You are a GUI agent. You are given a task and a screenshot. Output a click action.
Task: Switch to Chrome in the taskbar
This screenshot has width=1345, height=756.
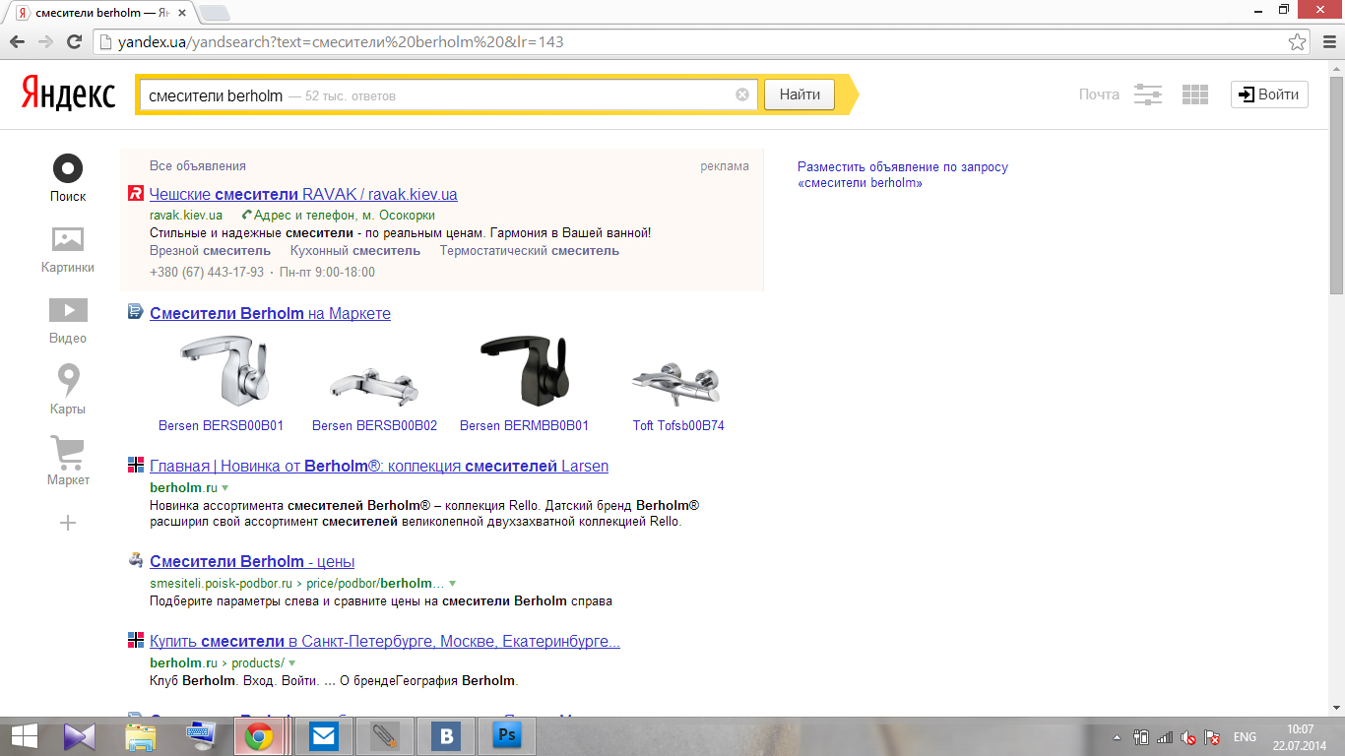pyautogui.click(x=260, y=736)
